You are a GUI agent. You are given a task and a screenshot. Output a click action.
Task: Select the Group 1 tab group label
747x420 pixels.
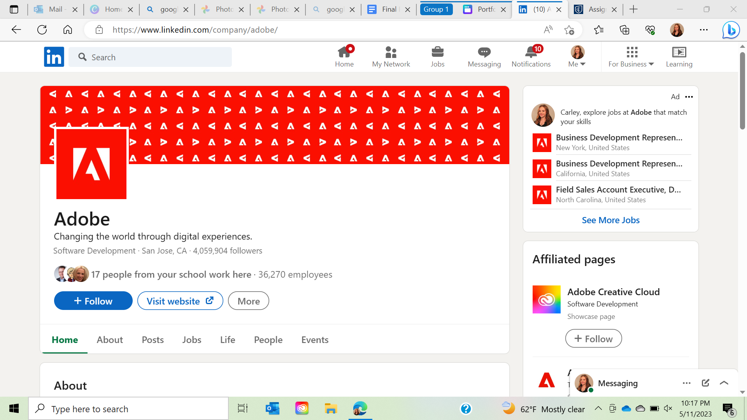click(436, 9)
